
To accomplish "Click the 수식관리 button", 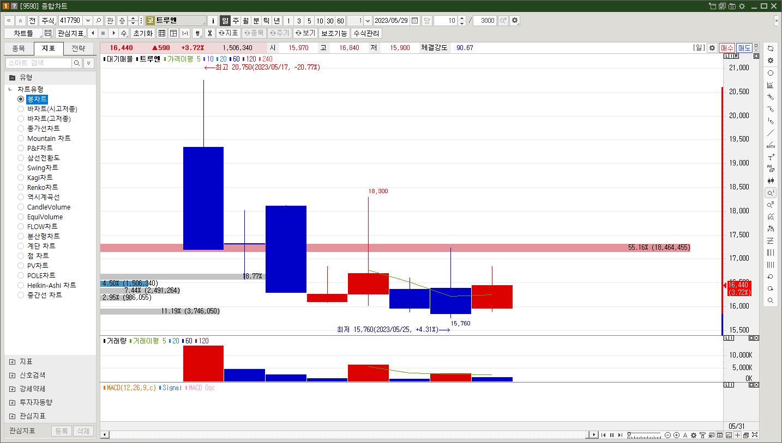I will [x=366, y=33].
